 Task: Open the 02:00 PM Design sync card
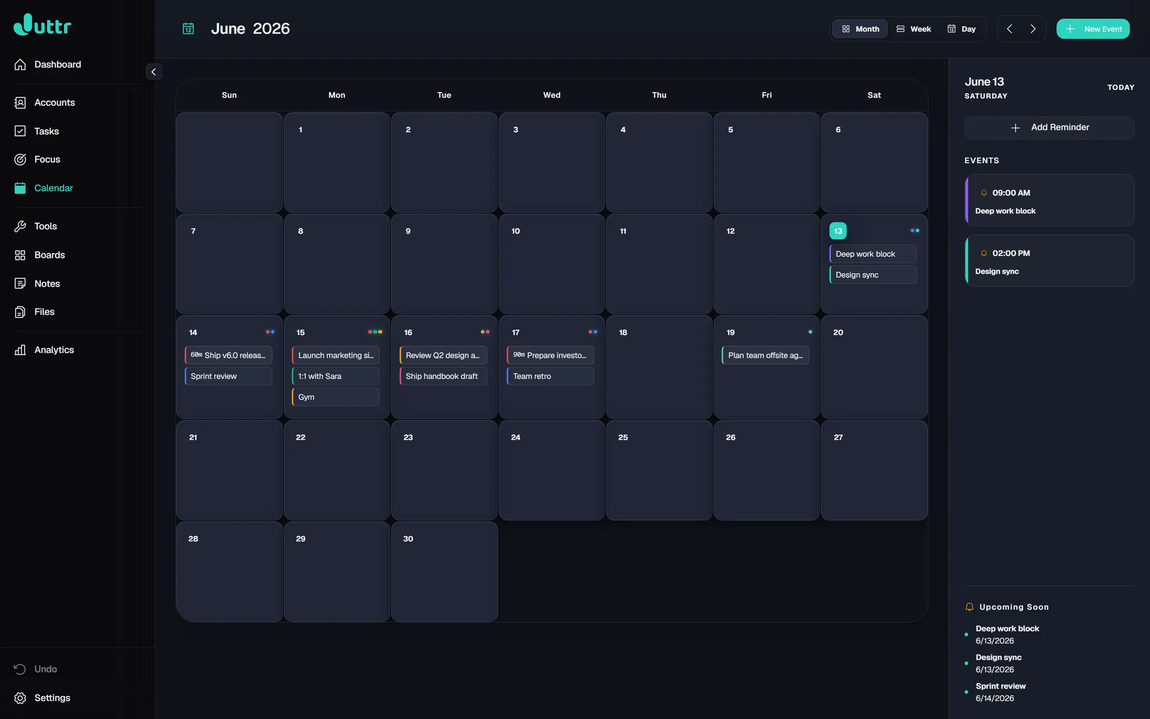[x=1049, y=261]
